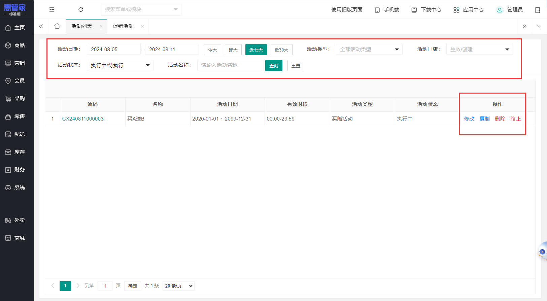Screen dimensions: 547x301
Task: Click the logout icon at top right
Action: [538, 10]
